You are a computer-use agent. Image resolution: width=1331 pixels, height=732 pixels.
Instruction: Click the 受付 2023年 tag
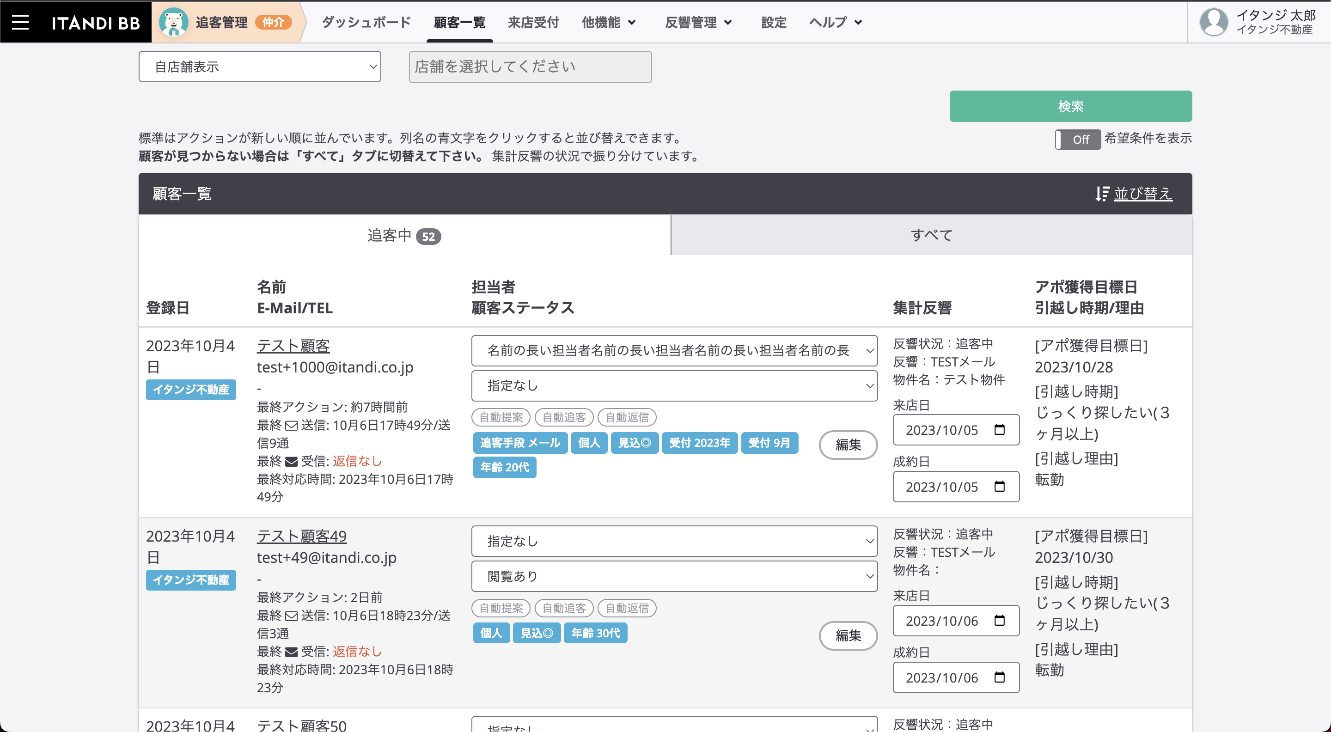click(700, 443)
